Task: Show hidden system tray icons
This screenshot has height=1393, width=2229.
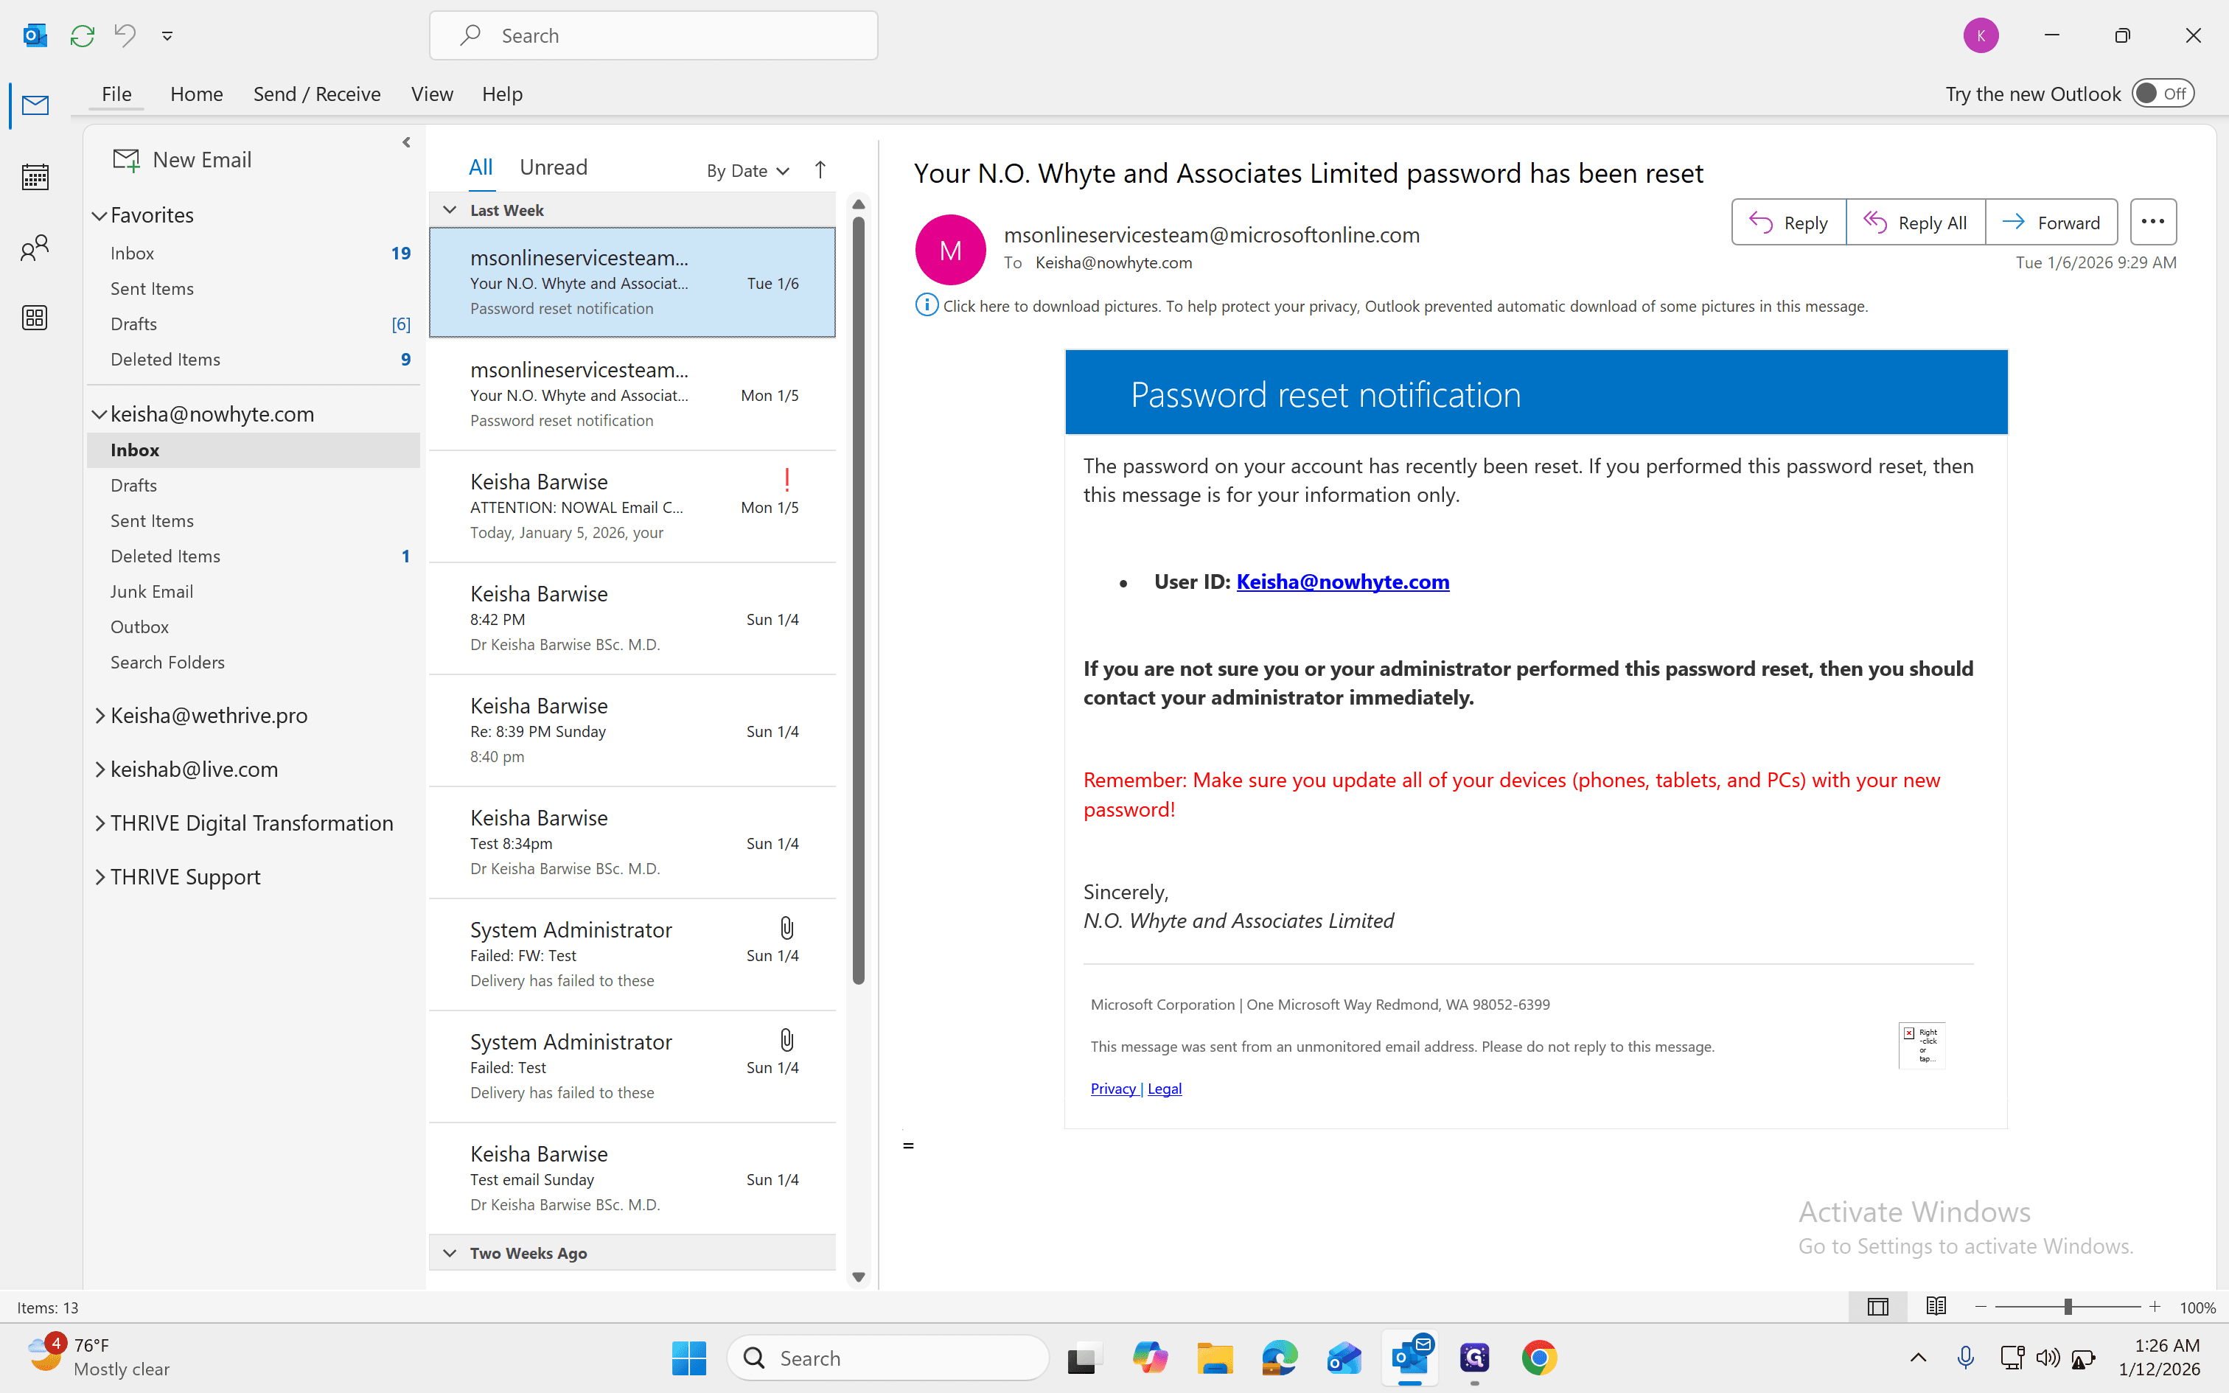Action: pyautogui.click(x=1919, y=1358)
